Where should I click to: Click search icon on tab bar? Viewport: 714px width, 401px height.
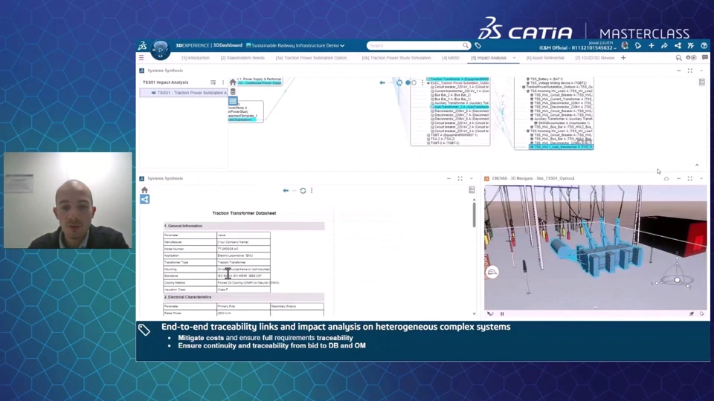click(678, 58)
